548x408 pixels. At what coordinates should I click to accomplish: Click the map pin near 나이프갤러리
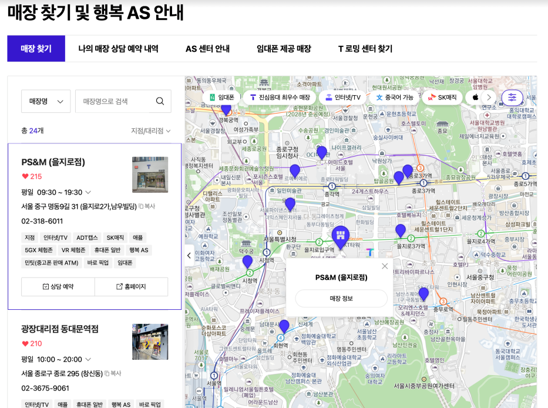[321, 153]
